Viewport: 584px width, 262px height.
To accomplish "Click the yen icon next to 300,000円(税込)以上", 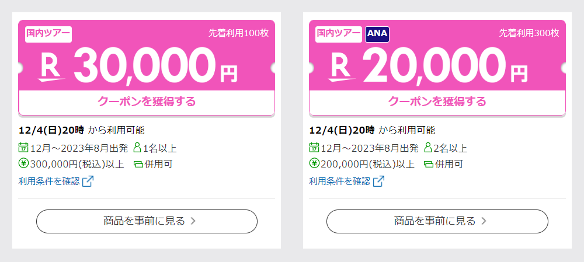I will pyautogui.click(x=23, y=163).
